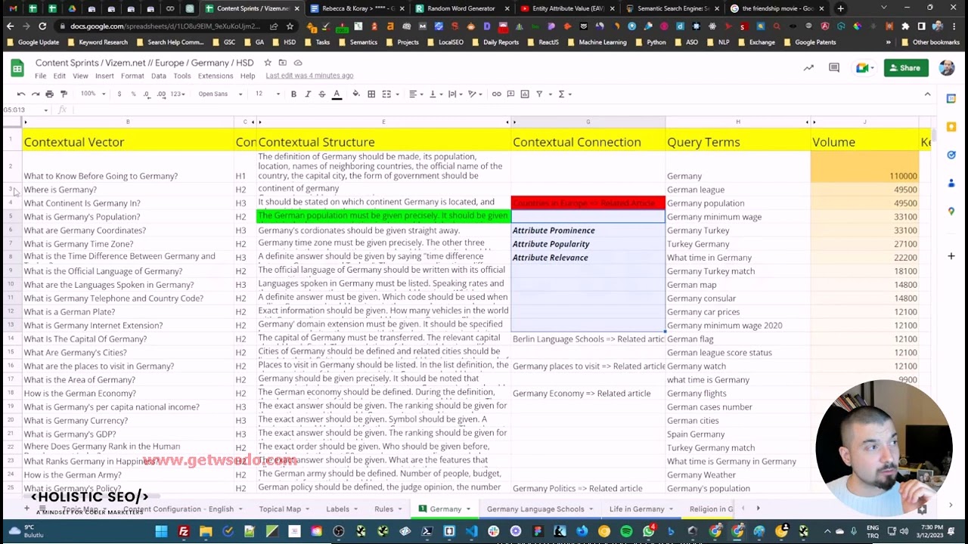Viewport: 968px width, 544px height.
Task: Toggle bold formatting
Action: 293,94
